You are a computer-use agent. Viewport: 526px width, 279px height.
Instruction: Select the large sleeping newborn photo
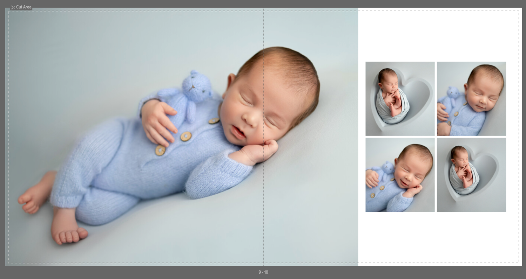[182, 137]
